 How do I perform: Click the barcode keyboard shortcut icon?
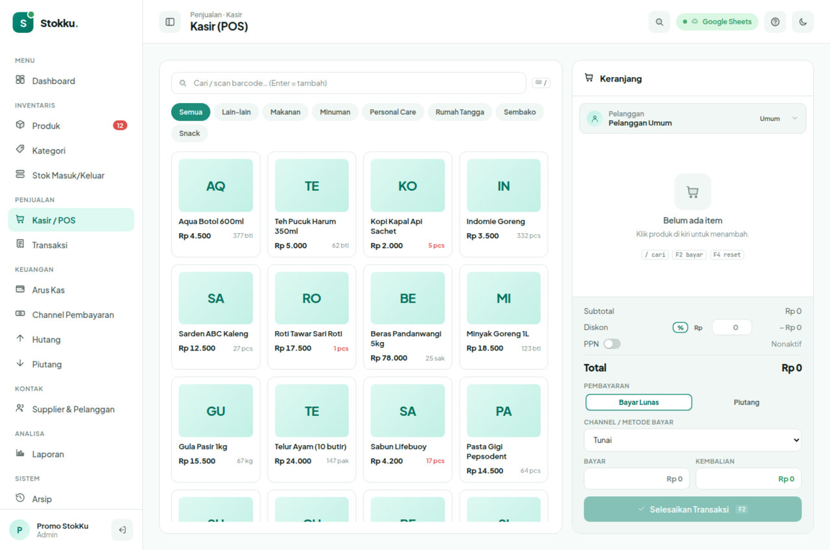(541, 83)
